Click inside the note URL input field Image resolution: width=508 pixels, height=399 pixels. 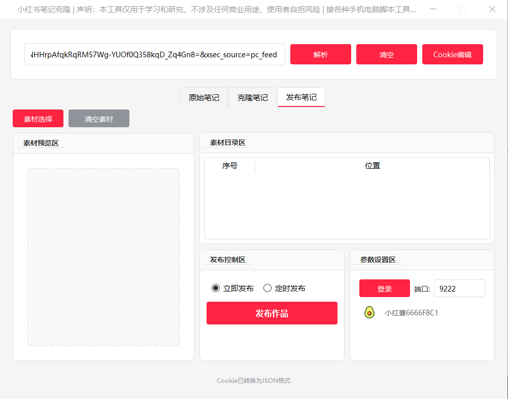(x=154, y=54)
